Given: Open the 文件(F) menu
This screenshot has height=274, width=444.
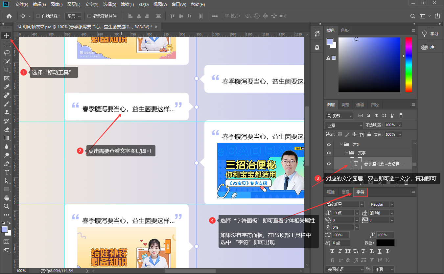Looking at the screenshot, I should [x=22, y=5].
